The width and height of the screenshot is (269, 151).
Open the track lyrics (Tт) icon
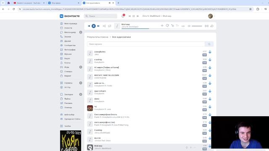[177, 26]
